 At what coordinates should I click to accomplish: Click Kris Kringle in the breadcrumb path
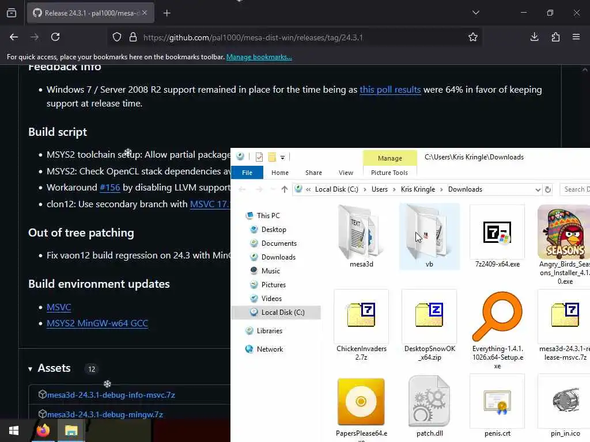418,189
